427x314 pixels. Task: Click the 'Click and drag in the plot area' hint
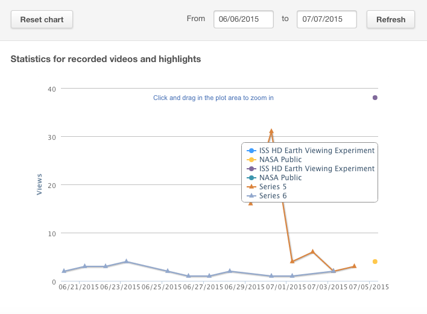[213, 98]
